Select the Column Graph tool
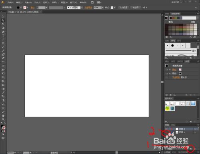 (x=3, y=104)
